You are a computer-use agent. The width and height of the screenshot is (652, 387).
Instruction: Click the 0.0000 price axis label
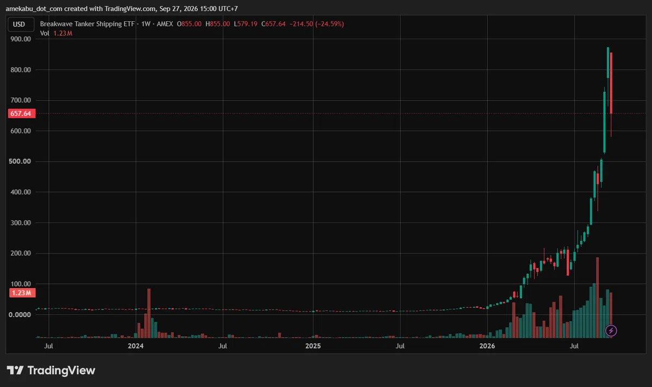coord(21,315)
